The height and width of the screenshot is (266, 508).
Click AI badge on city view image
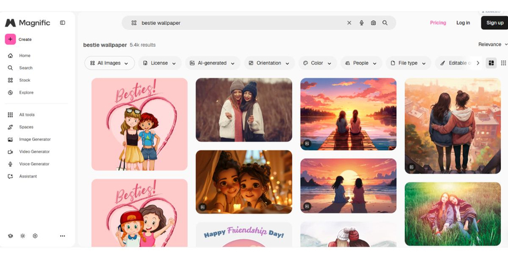click(x=412, y=167)
